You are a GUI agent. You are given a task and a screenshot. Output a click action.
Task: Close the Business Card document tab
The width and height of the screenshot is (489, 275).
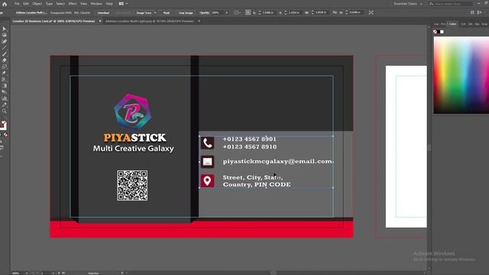100,21
